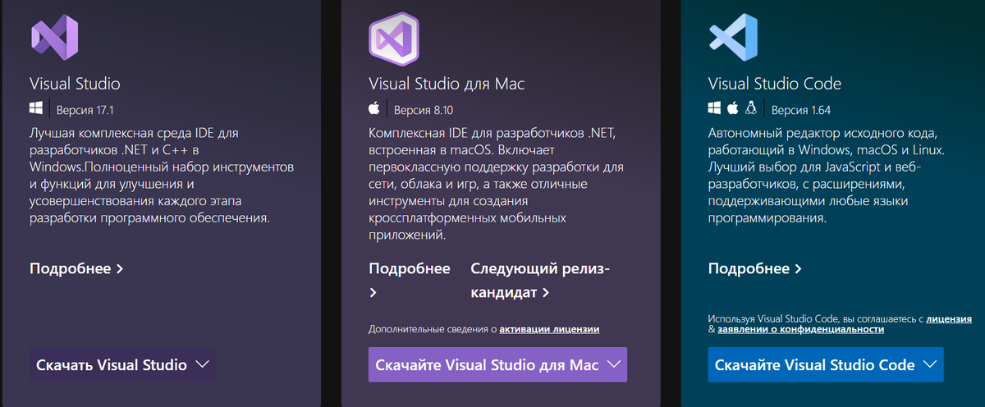
Task: Click the Версия 1.64 text
Action: point(801,109)
